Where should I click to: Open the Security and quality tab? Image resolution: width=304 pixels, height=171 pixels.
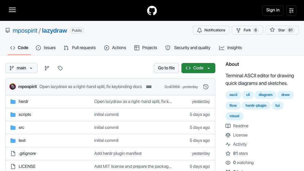tap(188, 48)
